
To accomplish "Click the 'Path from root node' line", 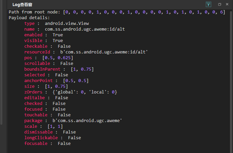I will pos(117,12).
